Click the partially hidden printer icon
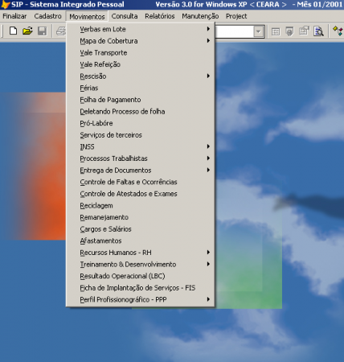This screenshot has height=362, width=344. (x=61, y=31)
